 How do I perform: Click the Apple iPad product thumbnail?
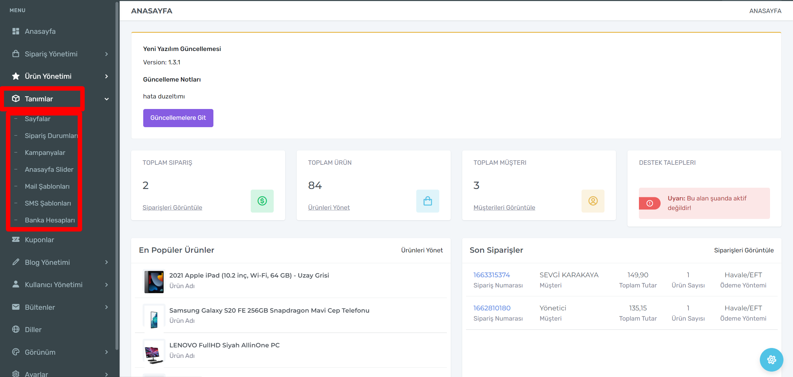(154, 281)
